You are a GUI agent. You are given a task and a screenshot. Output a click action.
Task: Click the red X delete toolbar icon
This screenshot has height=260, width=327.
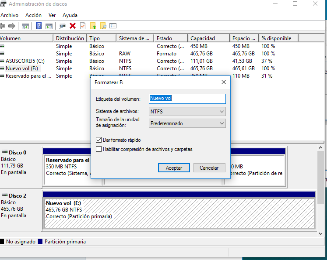click(73, 26)
